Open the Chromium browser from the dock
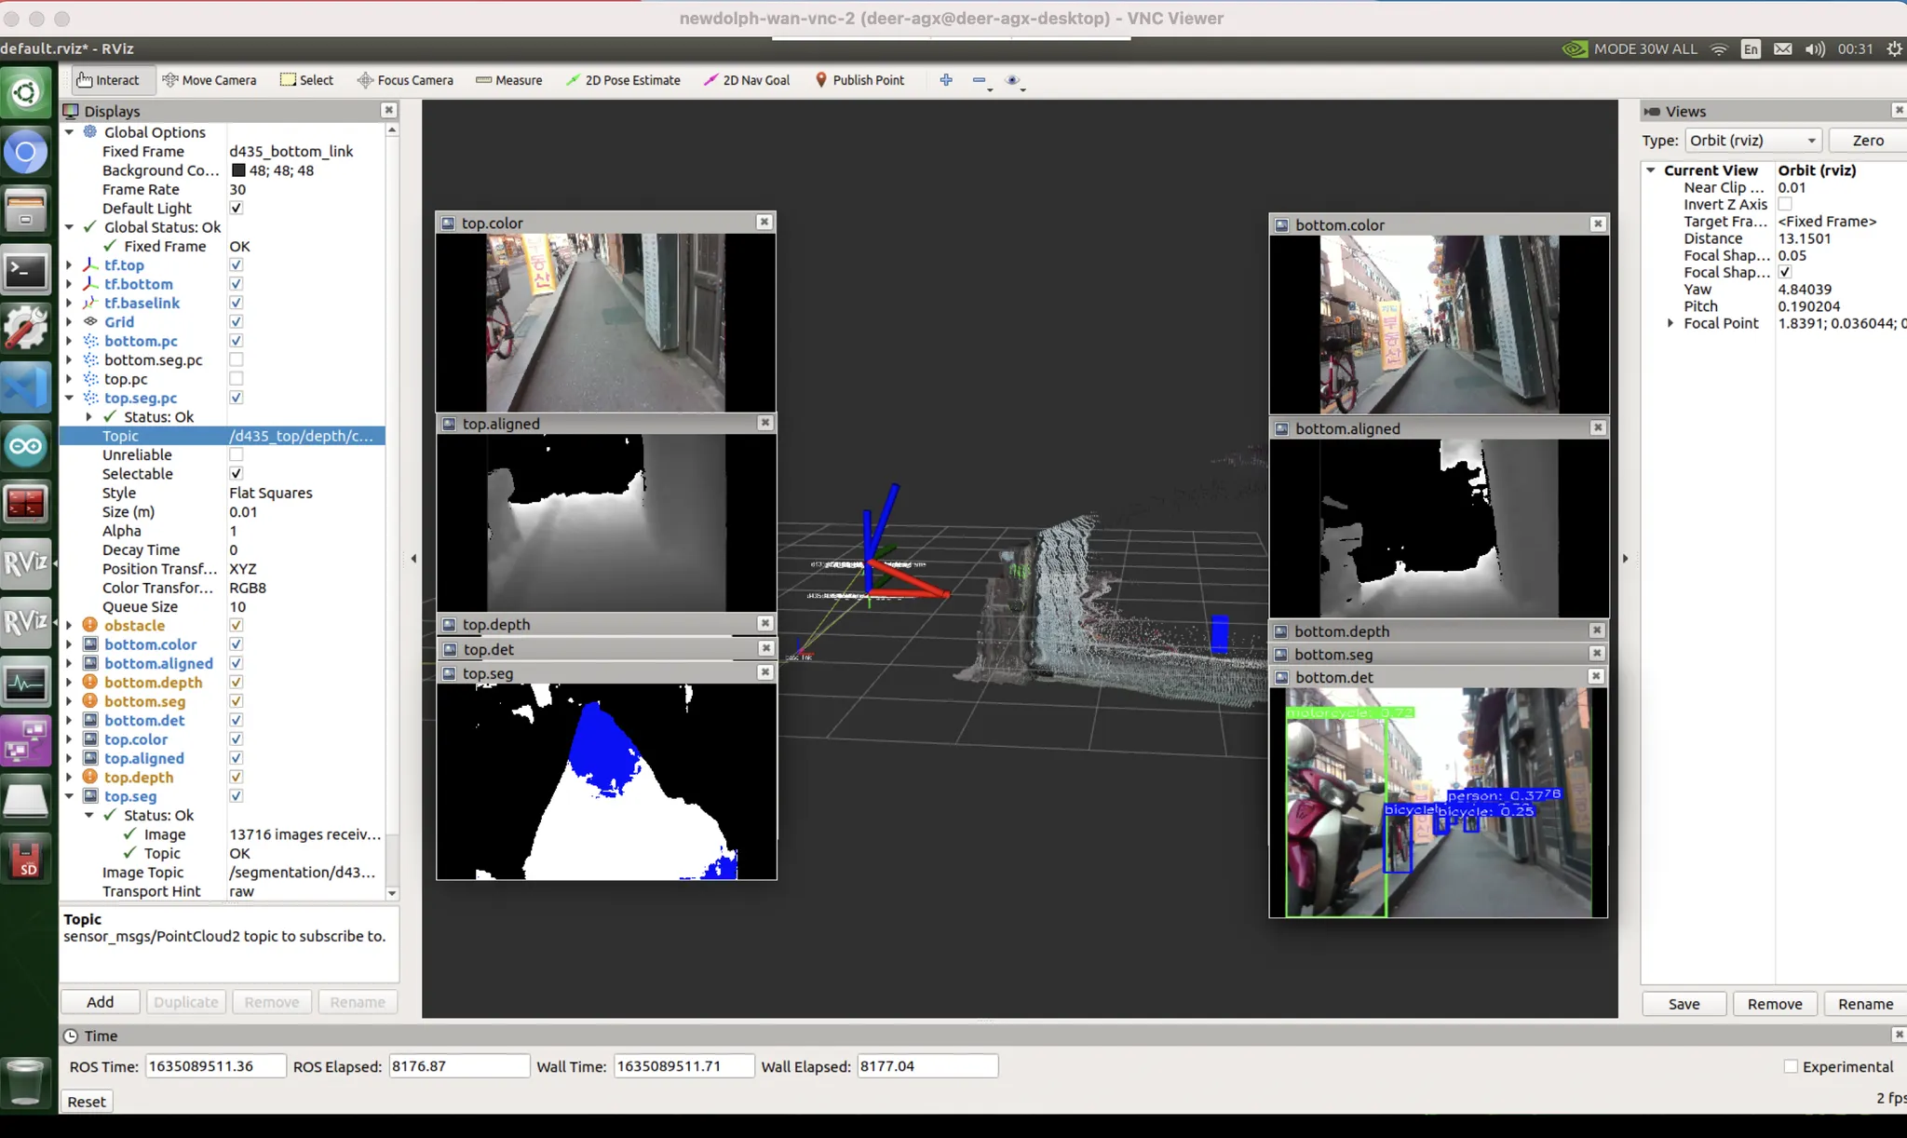Image resolution: width=1907 pixels, height=1138 pixels. click(x=25, y=152)
